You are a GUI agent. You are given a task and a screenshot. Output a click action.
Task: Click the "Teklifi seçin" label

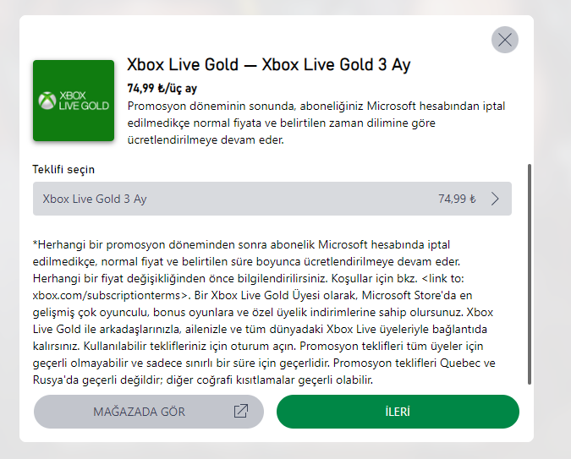coord(63,169)
